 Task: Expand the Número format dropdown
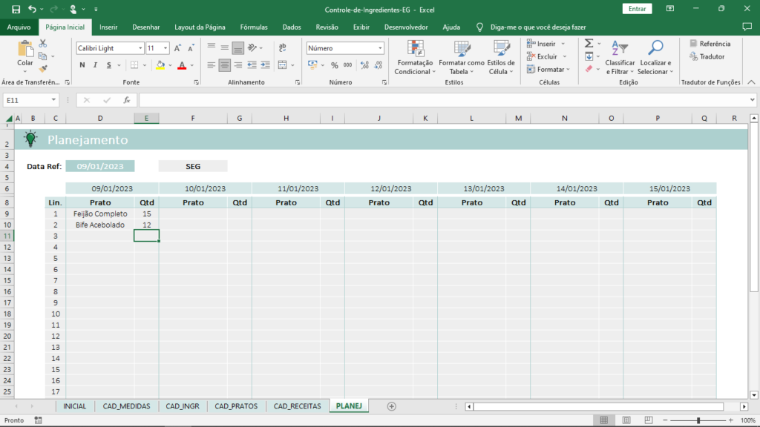click(380, 48)
